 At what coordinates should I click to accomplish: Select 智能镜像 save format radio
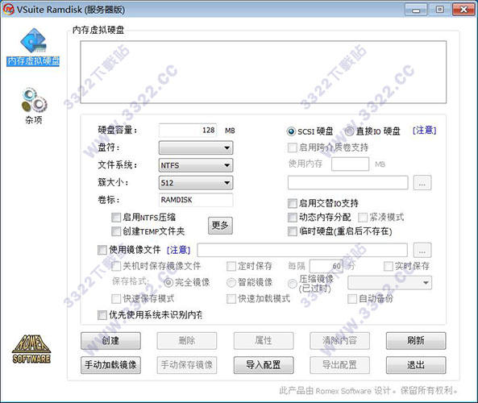point(231,283)
